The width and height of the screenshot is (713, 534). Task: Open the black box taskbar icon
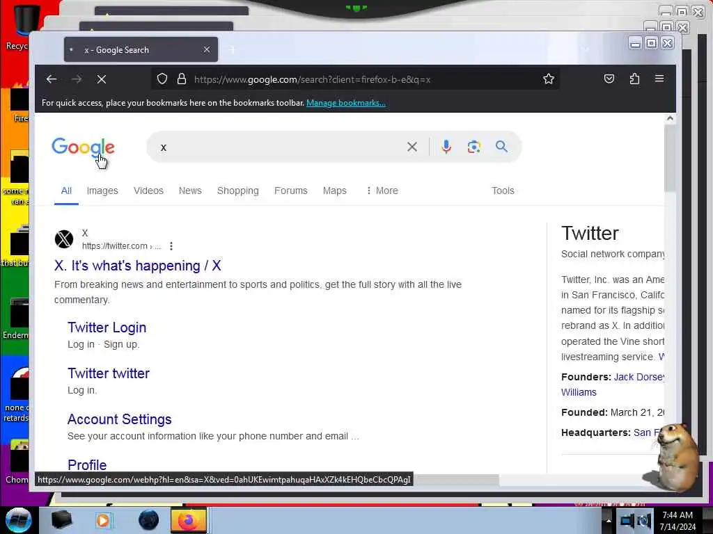[61, 520]
